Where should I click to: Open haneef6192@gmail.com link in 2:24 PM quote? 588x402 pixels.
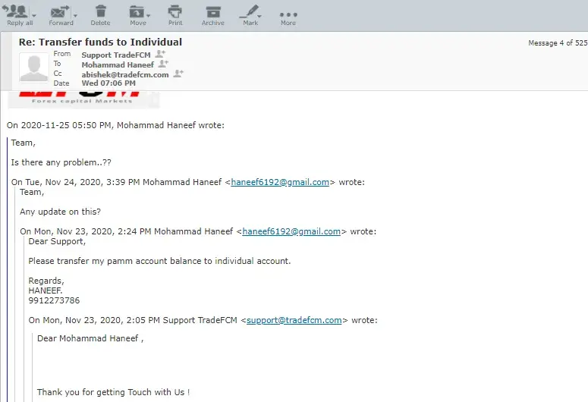(291, 231)
